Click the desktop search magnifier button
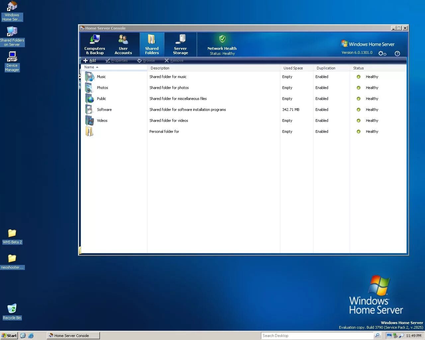425x340 pixels. [377, 336]
